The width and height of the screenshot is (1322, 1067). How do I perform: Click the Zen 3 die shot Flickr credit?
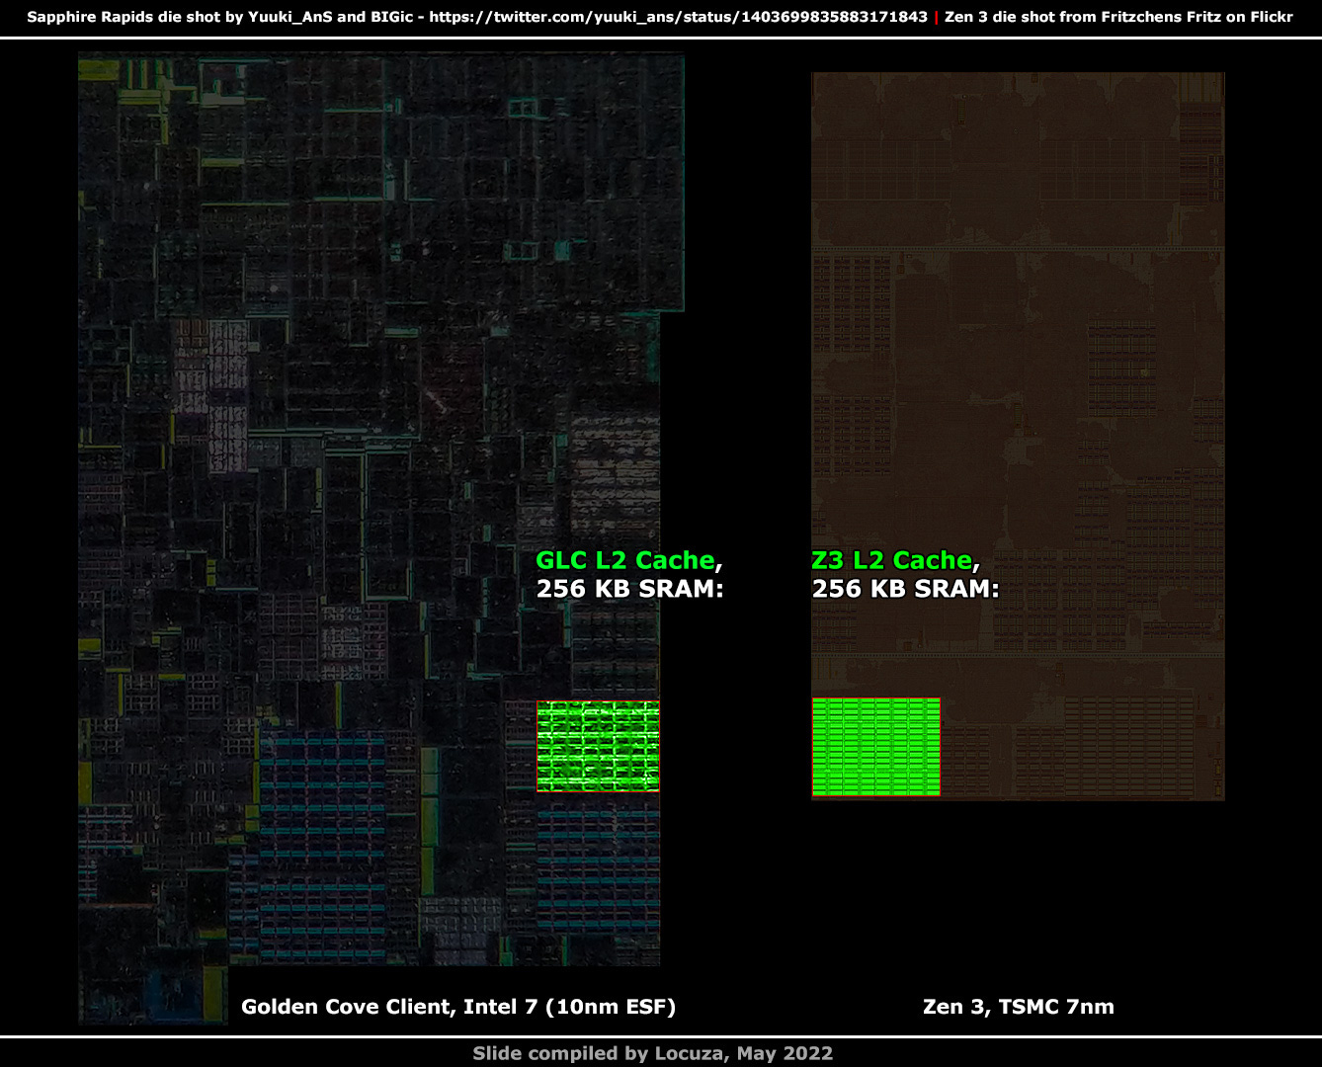[1118, 17]
